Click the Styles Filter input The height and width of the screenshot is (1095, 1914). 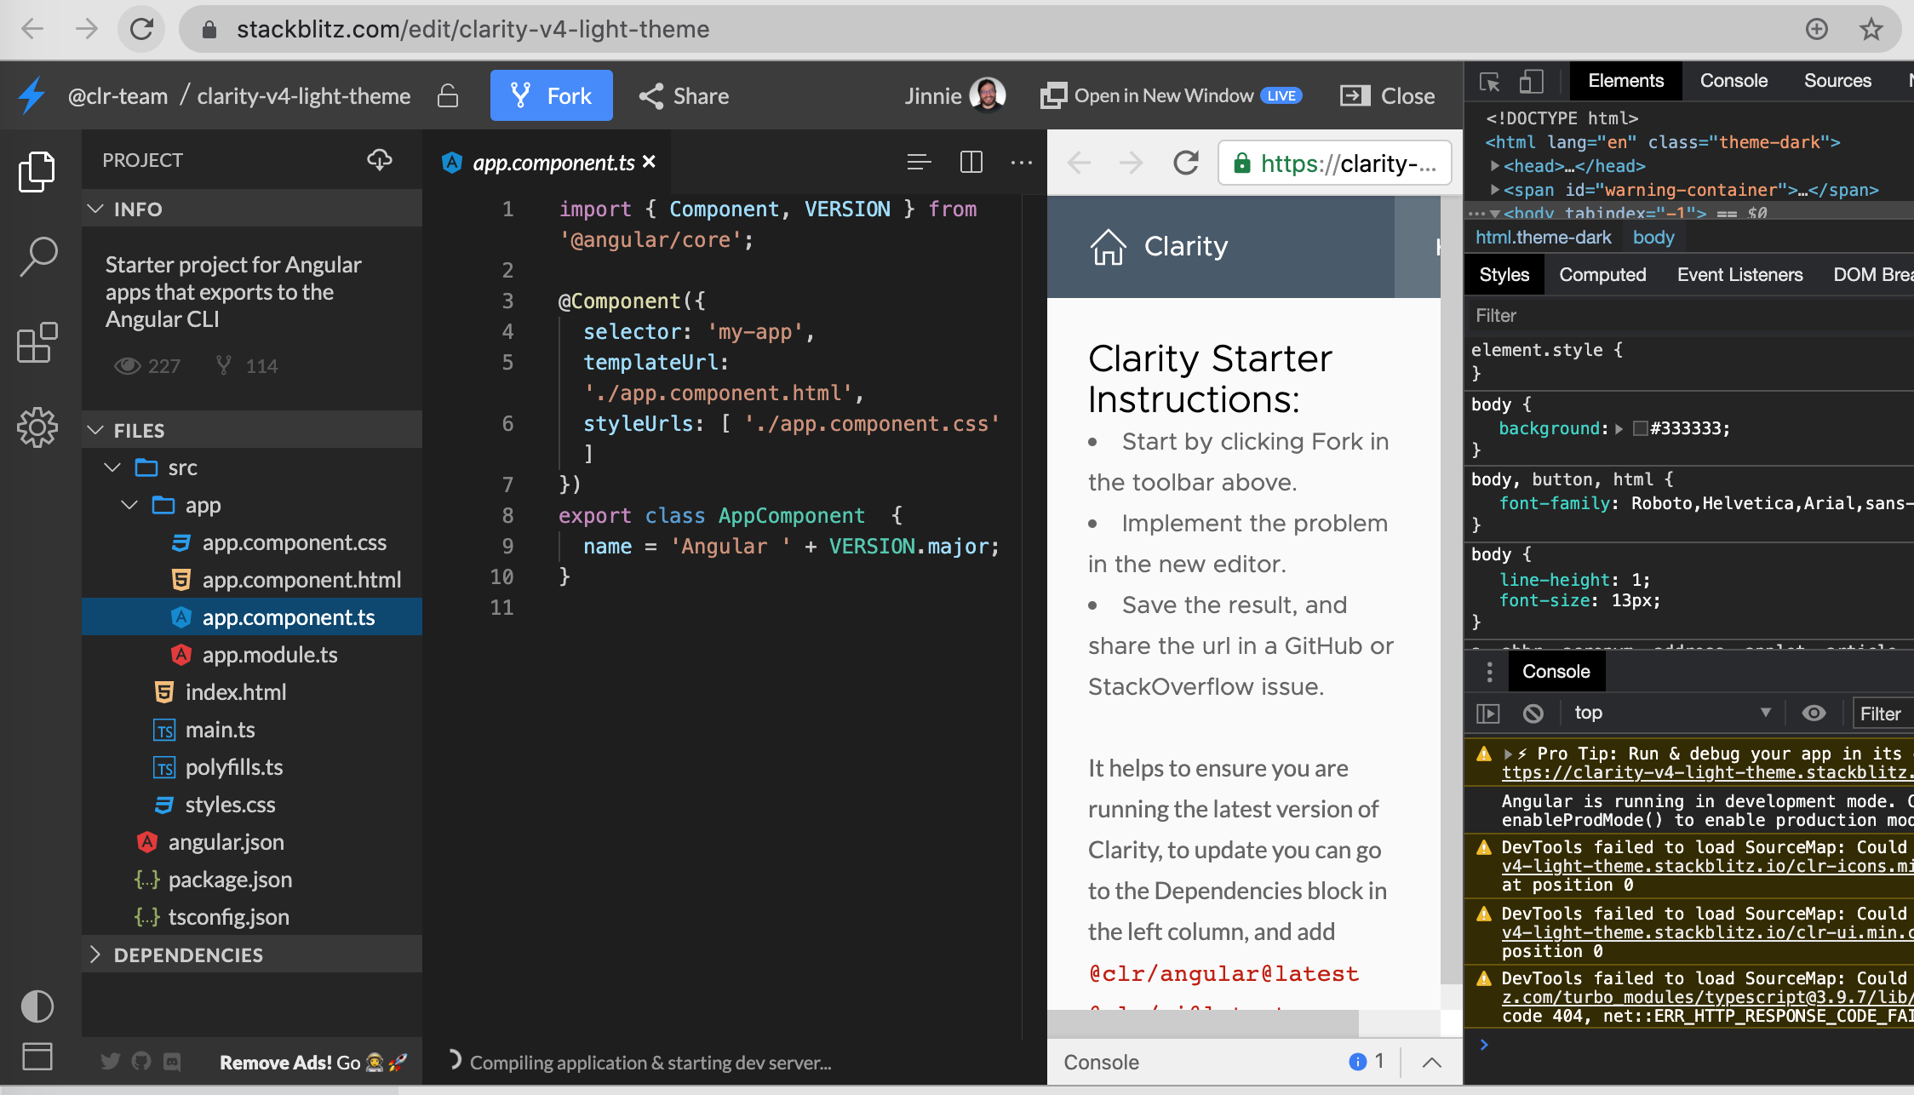1689,315
